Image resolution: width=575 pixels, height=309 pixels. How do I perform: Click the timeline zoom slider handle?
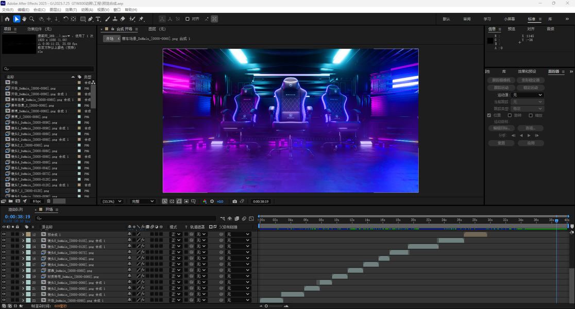266,306
